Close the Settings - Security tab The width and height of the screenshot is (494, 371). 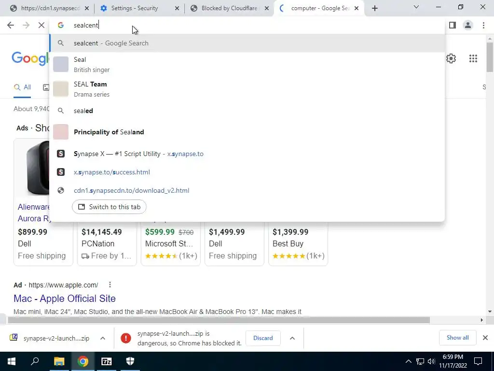click(177, 8)
